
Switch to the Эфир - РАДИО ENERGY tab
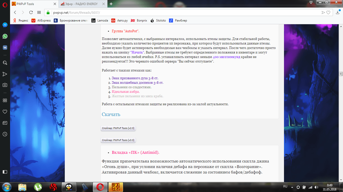coord(83,4)
